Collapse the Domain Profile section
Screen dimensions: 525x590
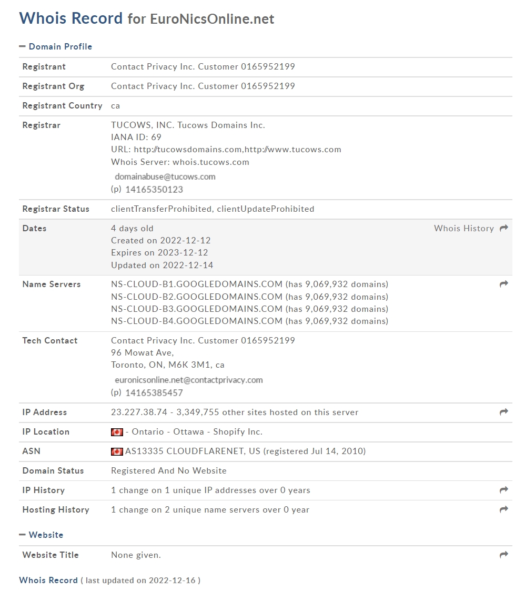56,47
